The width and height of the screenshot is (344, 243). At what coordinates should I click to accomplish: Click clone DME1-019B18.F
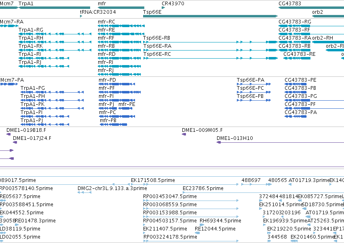coord(8,134)
